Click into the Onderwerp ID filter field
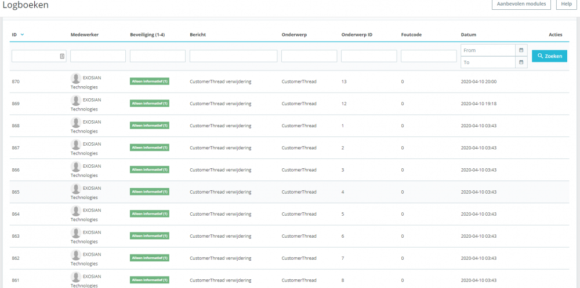 coord(369,56)
